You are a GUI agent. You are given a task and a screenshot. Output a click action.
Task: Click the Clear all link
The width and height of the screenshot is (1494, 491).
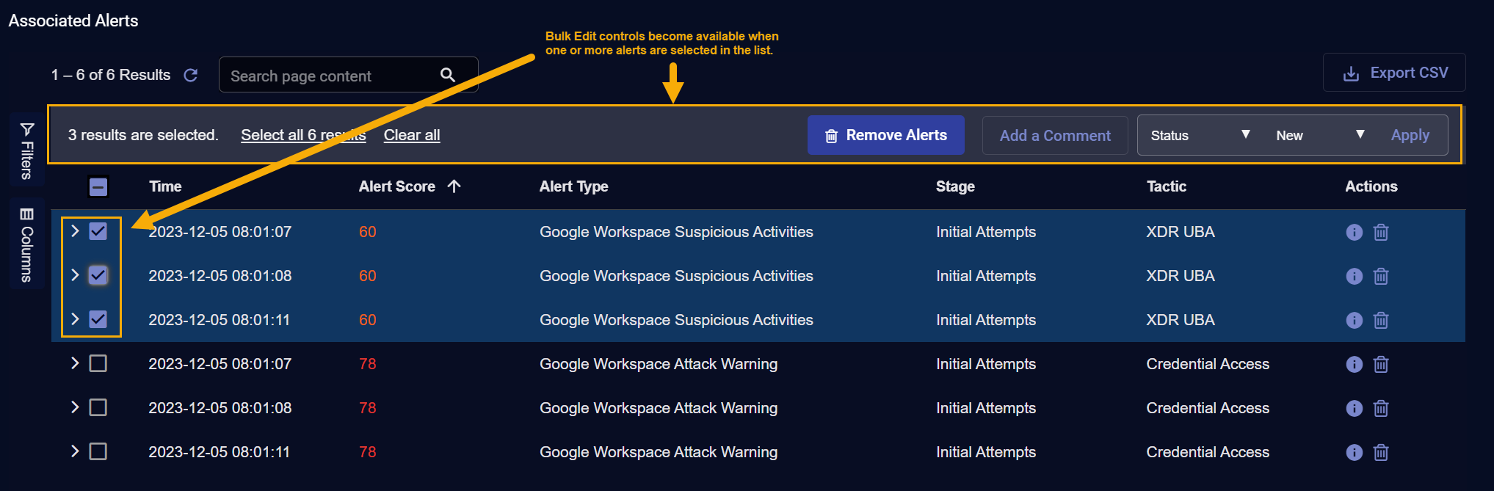(411, 135)
